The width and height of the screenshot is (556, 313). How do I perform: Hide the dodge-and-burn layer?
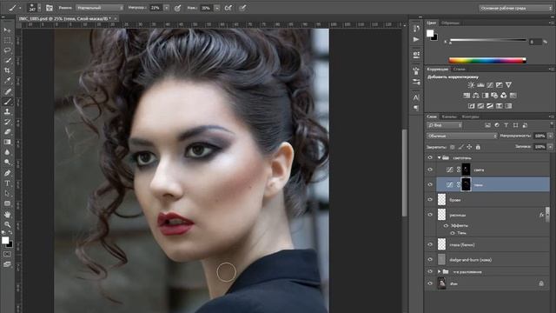coord(430,259)
